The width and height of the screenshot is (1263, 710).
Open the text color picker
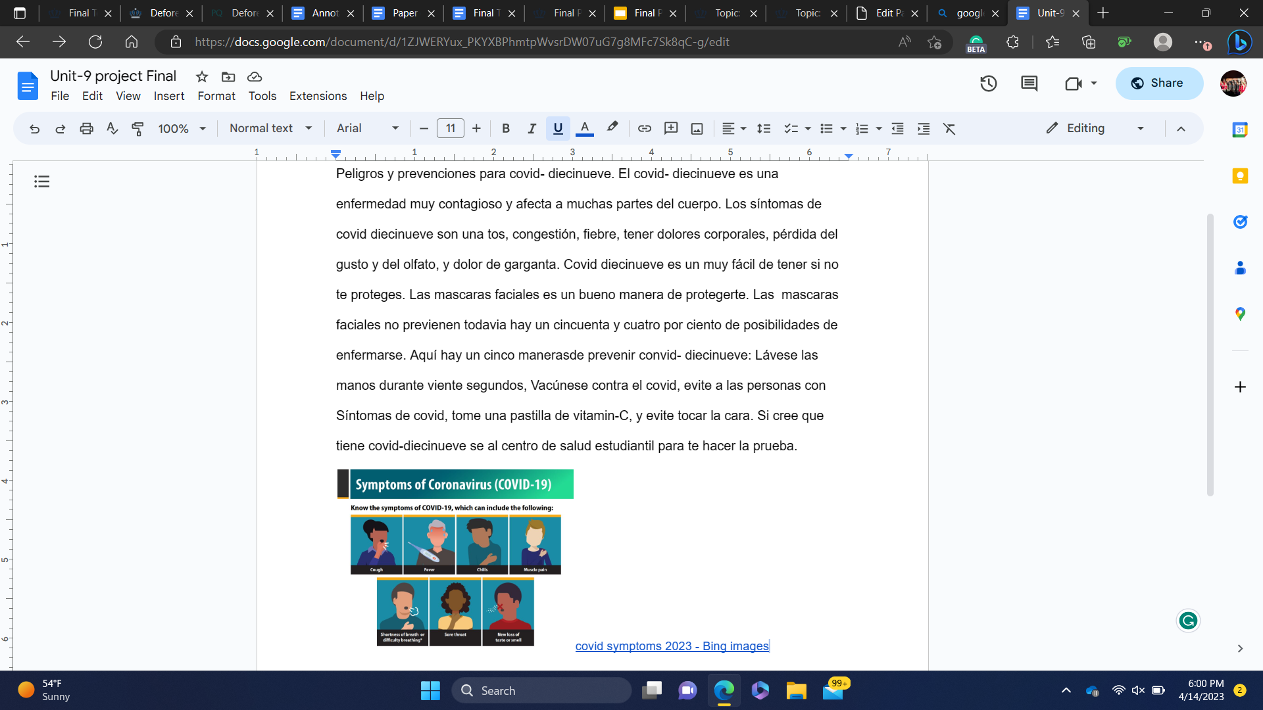click(x=584, y=128)
